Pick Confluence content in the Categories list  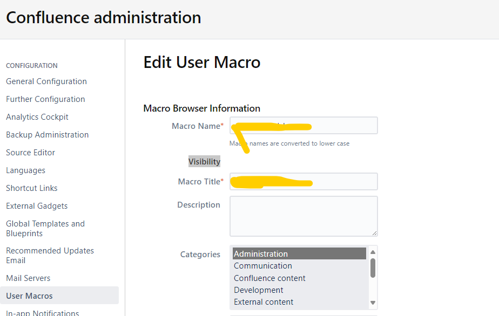point(269,278)
